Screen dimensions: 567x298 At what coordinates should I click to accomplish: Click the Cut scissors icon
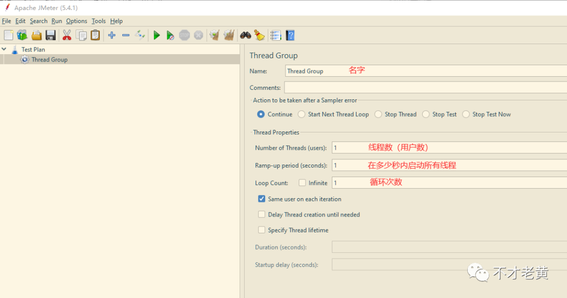pos(67,35)
